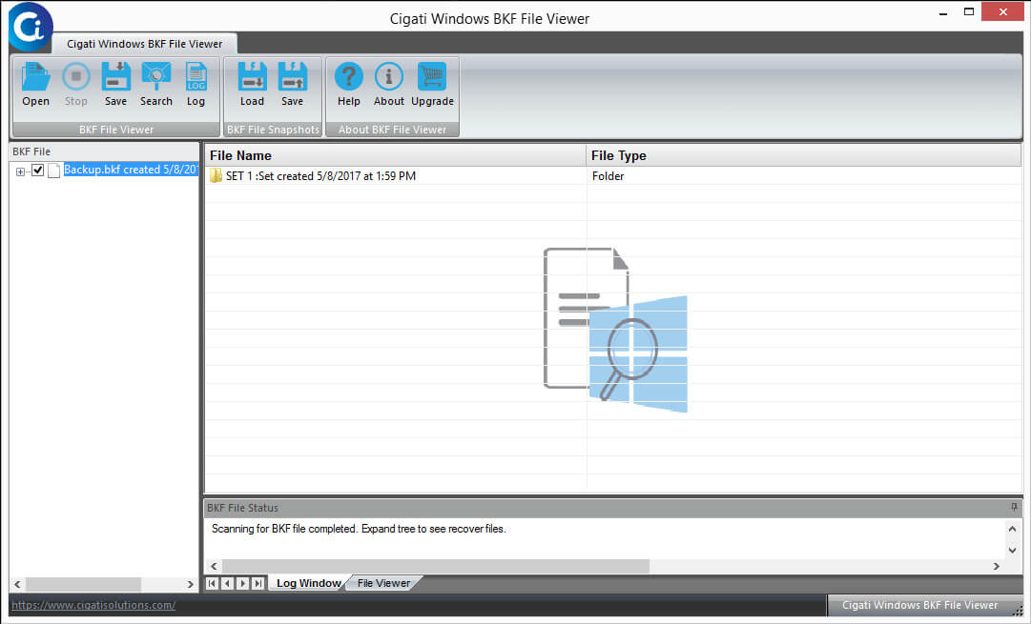Toggle the pin on BKF File Status panel

(1013, 508)
